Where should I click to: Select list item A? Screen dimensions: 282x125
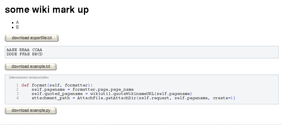(18, 22)
